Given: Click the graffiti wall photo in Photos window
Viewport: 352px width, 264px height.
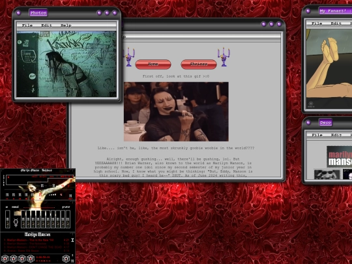Looking at the screenshot, I should [66, 64].
